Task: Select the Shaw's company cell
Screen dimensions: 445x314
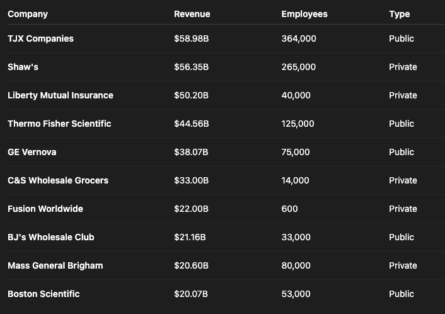Action: coord(23,67)
